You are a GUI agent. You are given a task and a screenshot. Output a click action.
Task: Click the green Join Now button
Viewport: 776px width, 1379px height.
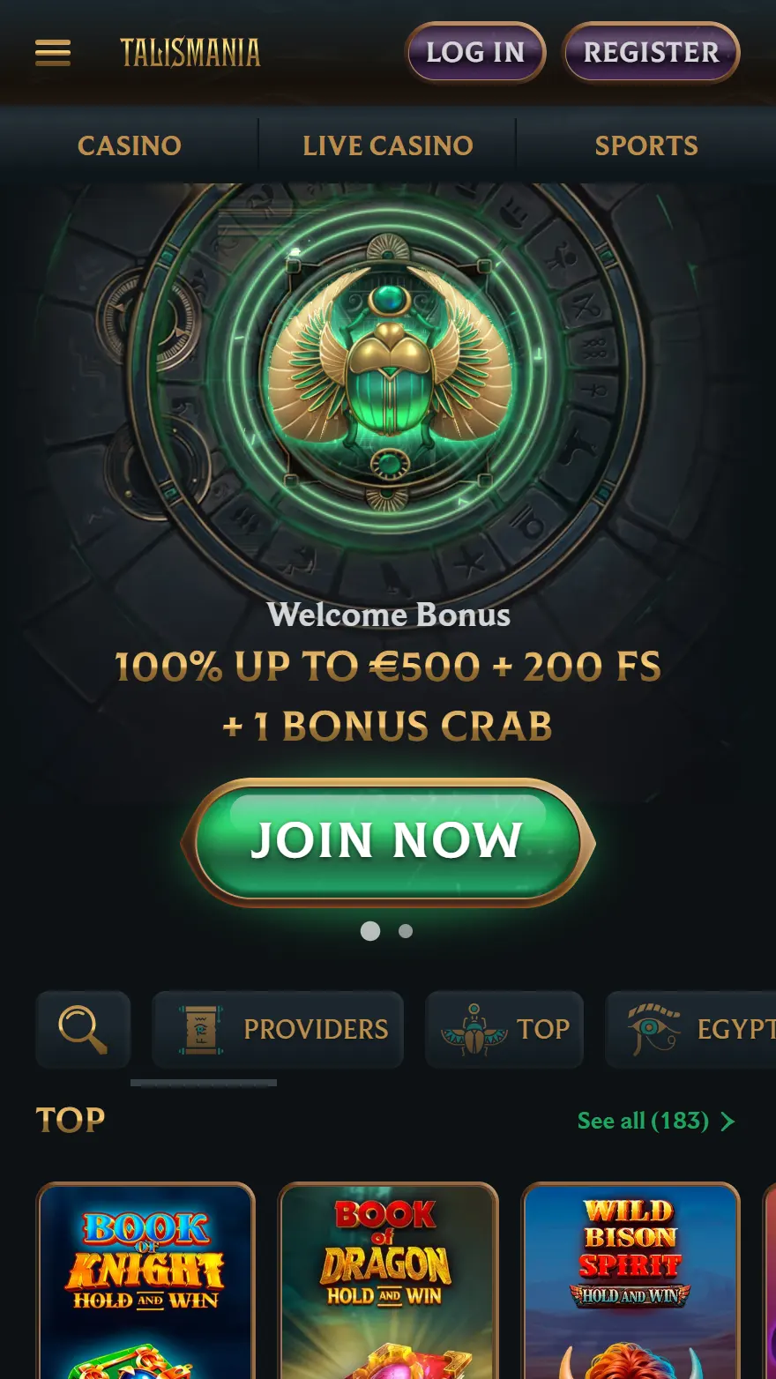388,842
